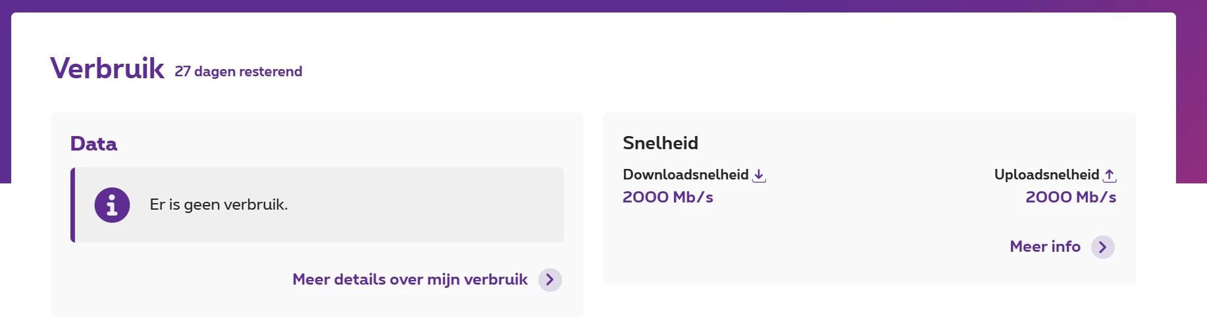The image size is (1207, 328).
Task: Click the Verbruik heading
Action: (107, 68)
